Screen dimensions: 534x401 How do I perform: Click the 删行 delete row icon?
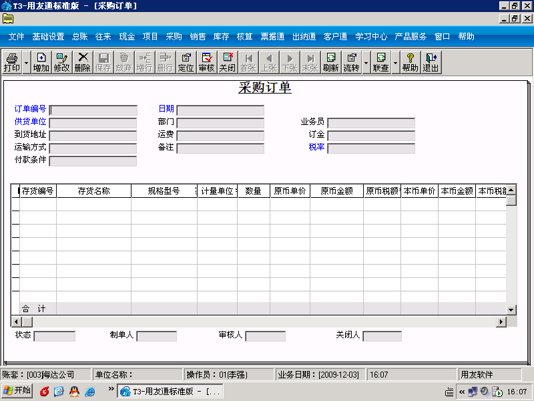point(165,62)
